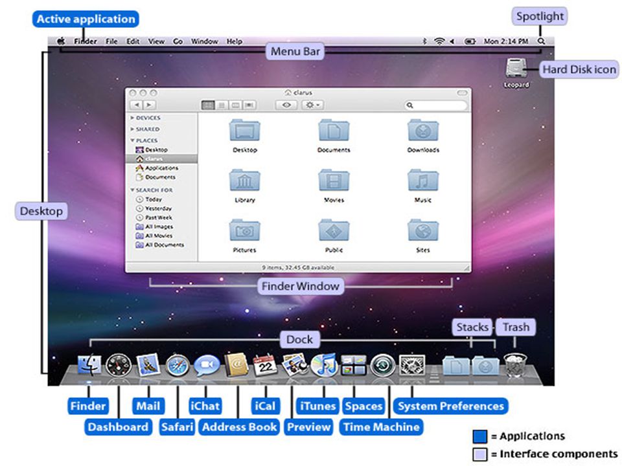622x466 pixels.
Task: Activate Spaces from the Dock
Action: point(354,365)
